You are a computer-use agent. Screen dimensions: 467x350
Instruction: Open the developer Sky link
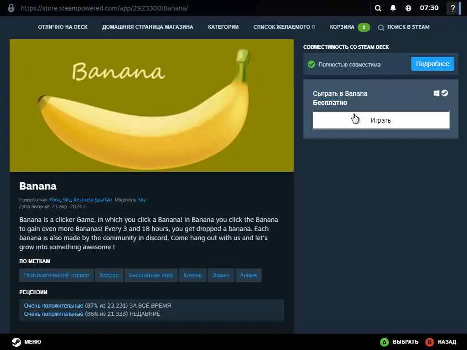67,200
